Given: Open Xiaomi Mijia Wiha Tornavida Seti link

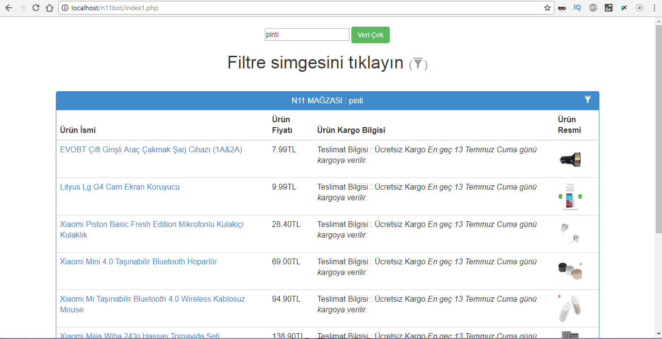Looking at the screenshot, I should coord(140,336).
